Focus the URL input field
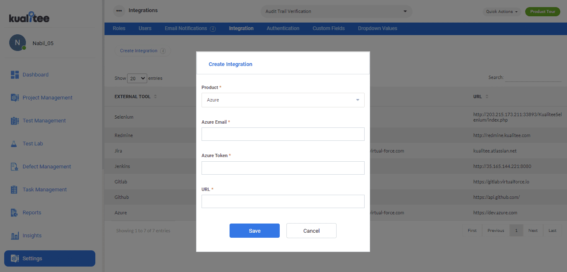567x272 pixels. coord(283,201)
